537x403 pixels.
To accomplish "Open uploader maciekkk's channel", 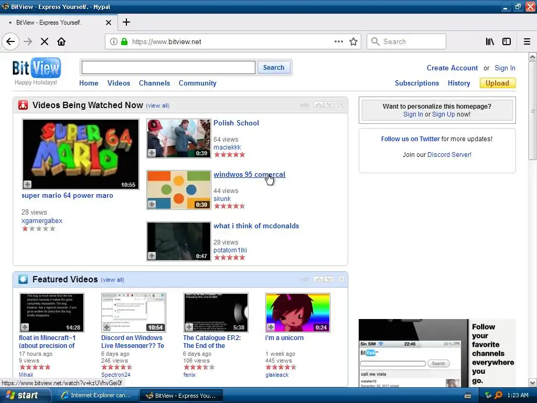I will [227, 147].
